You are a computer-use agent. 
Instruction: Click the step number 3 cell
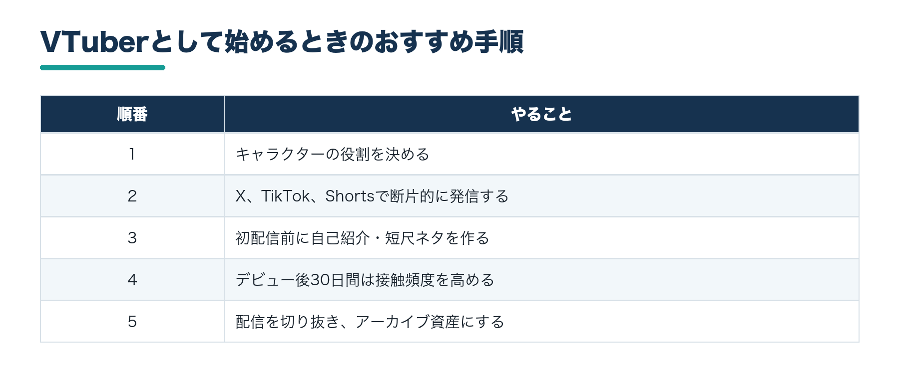point(132,238)
